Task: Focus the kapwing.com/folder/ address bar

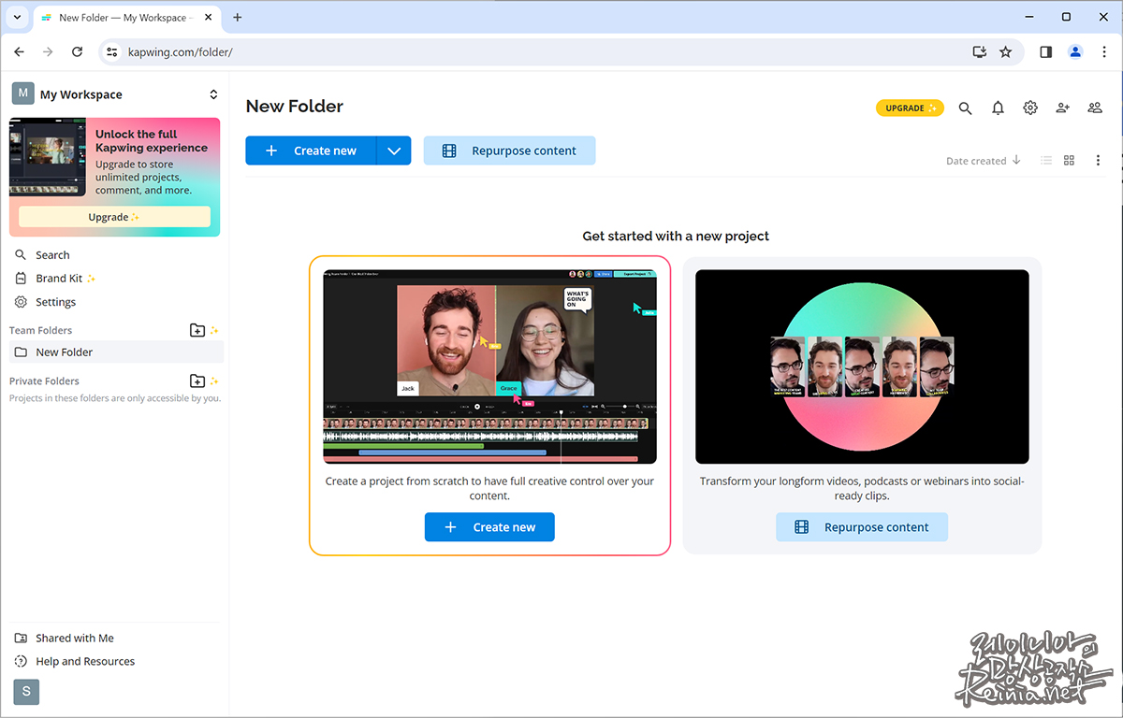Action: (543, 52)
